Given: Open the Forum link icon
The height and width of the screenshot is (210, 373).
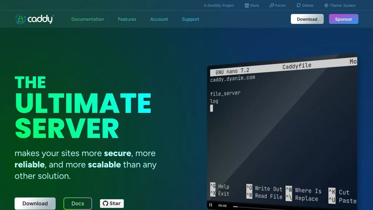Looking at the screenshot, I should pyautogui.click(x=272, y=5).
